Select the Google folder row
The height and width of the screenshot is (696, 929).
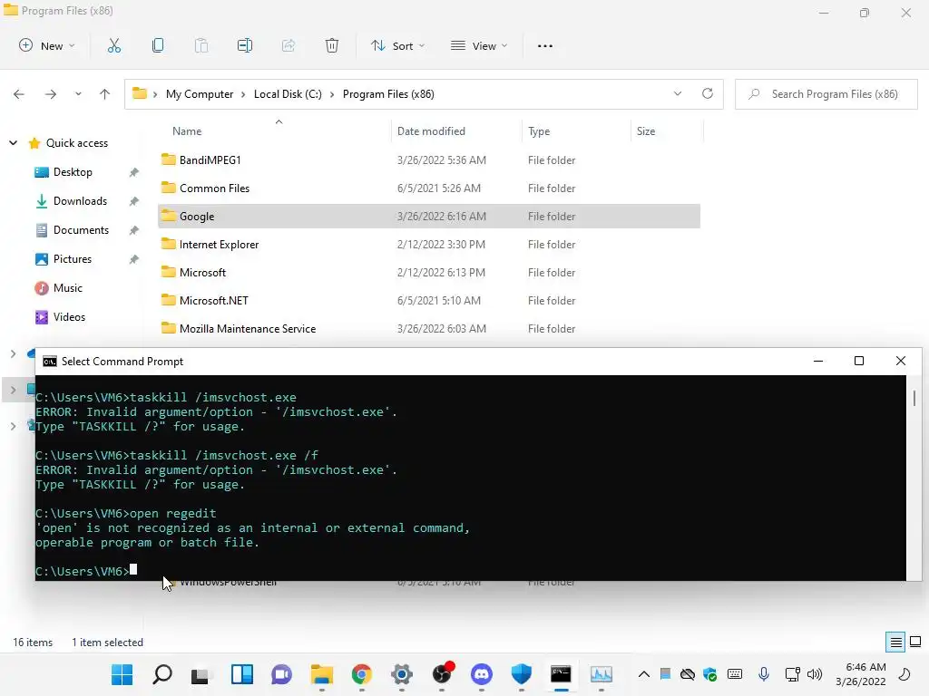pos(429,216)
